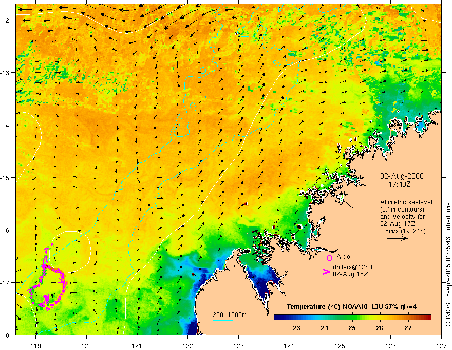Click the '0.5m/s (1kt 24h)' scale text

403,231
